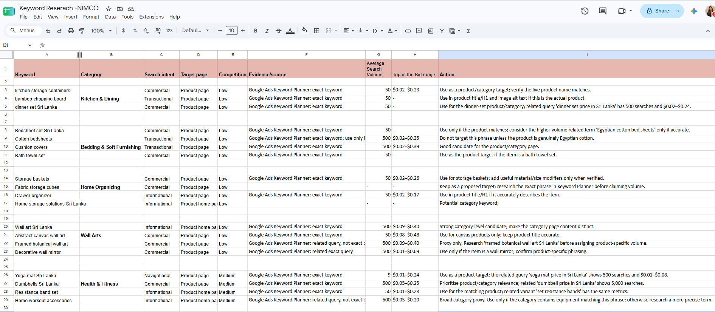Increase decimal places icon
The width and height of the screenshot is (715, 312).
(158, 31)
